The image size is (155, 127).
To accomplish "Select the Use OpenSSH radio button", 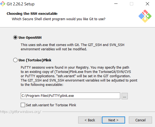I will (15, 37).
